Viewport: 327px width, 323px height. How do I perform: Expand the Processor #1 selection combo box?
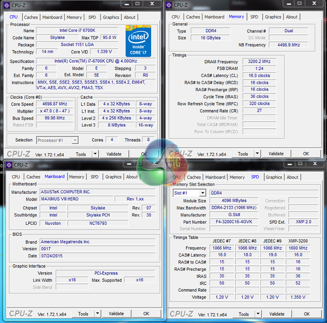click(75, 140)
